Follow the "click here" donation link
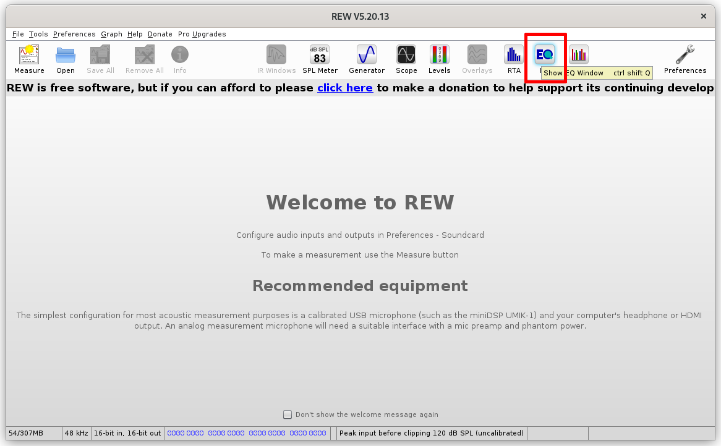 tap(345, 88)
